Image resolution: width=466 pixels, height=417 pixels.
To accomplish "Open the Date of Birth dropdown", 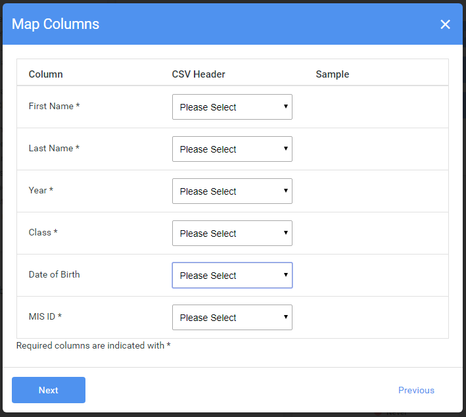I will pyautogui.click(x=232, y=276).
